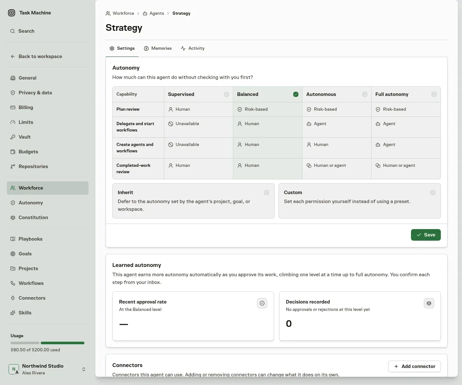Click the Task Machine logo icon
Image resolution: width=462 pixels, height=385 pixels.
click(x=12, y=13)
